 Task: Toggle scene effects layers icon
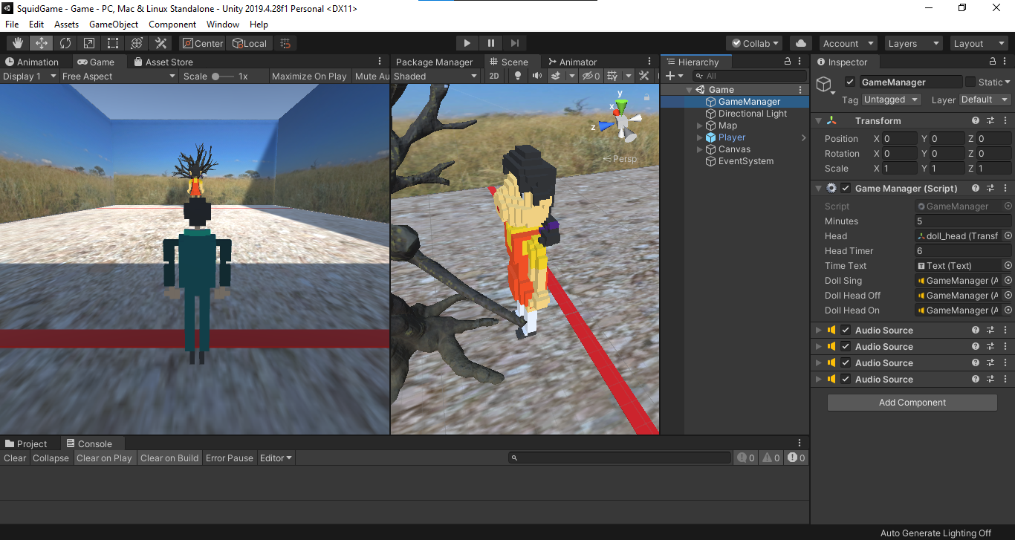click(556, 76)
